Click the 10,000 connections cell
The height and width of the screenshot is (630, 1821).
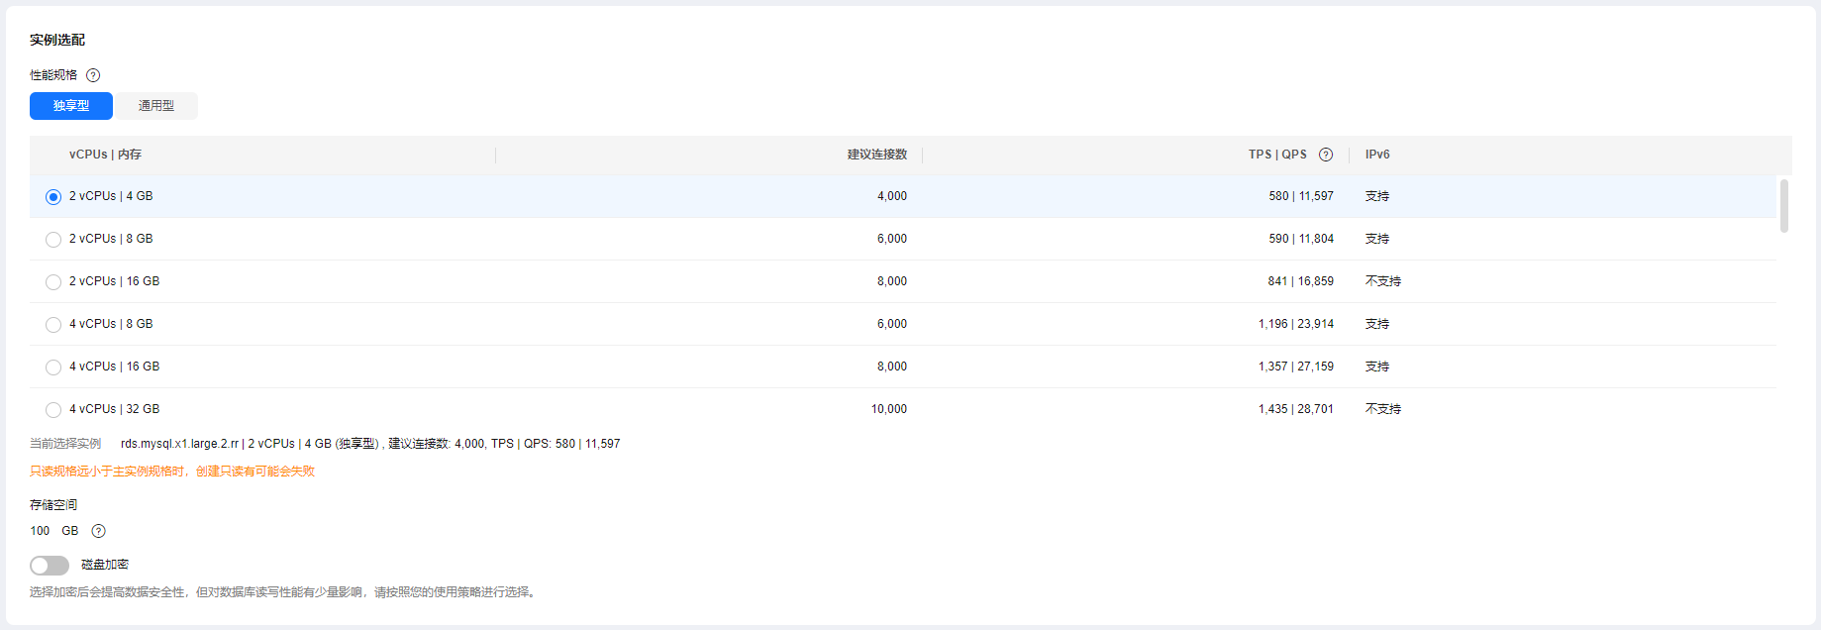tap(888, 409)
